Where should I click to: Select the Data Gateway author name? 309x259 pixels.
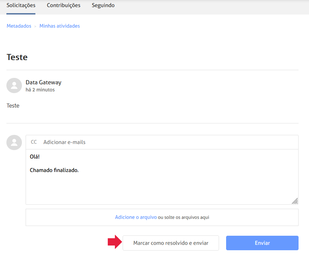[43, 82]
